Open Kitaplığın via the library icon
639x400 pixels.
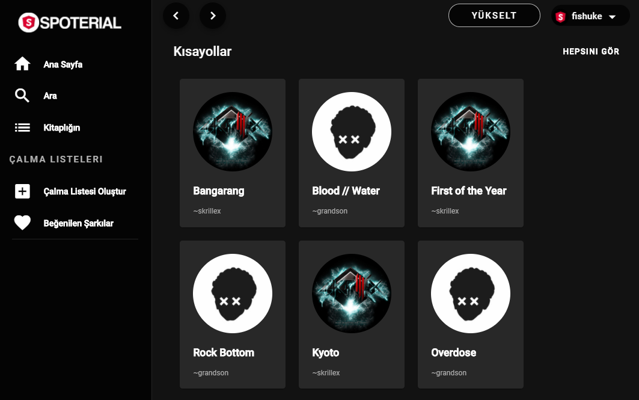tap(22, 127)
